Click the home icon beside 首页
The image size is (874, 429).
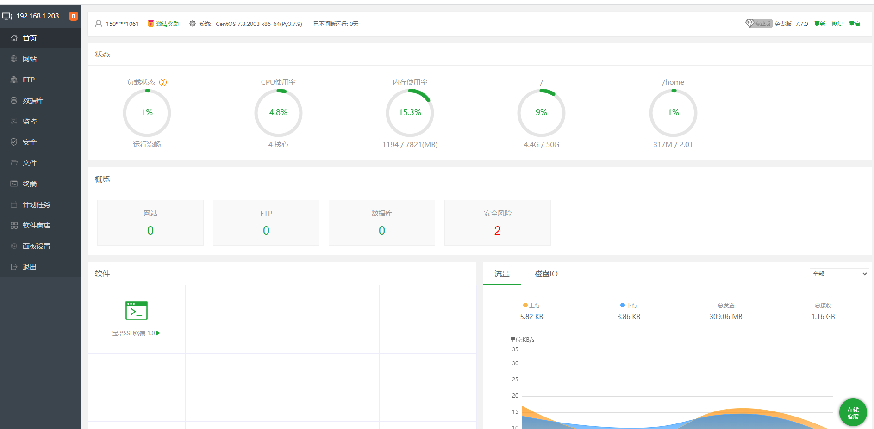click(x=14, y=38)
